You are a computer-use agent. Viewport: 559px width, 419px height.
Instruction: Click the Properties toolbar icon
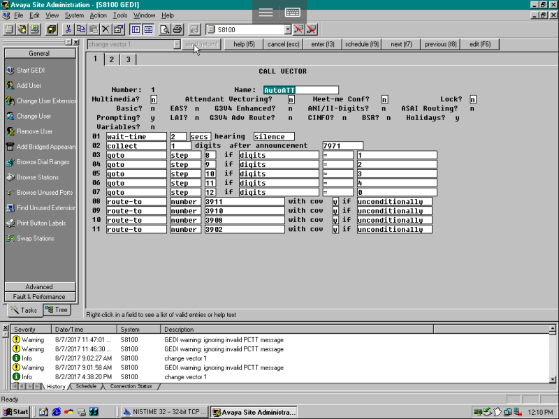click(118, 29)
